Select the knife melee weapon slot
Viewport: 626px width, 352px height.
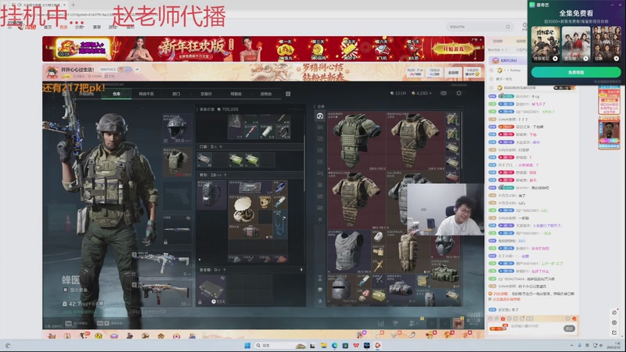[177, 229]
